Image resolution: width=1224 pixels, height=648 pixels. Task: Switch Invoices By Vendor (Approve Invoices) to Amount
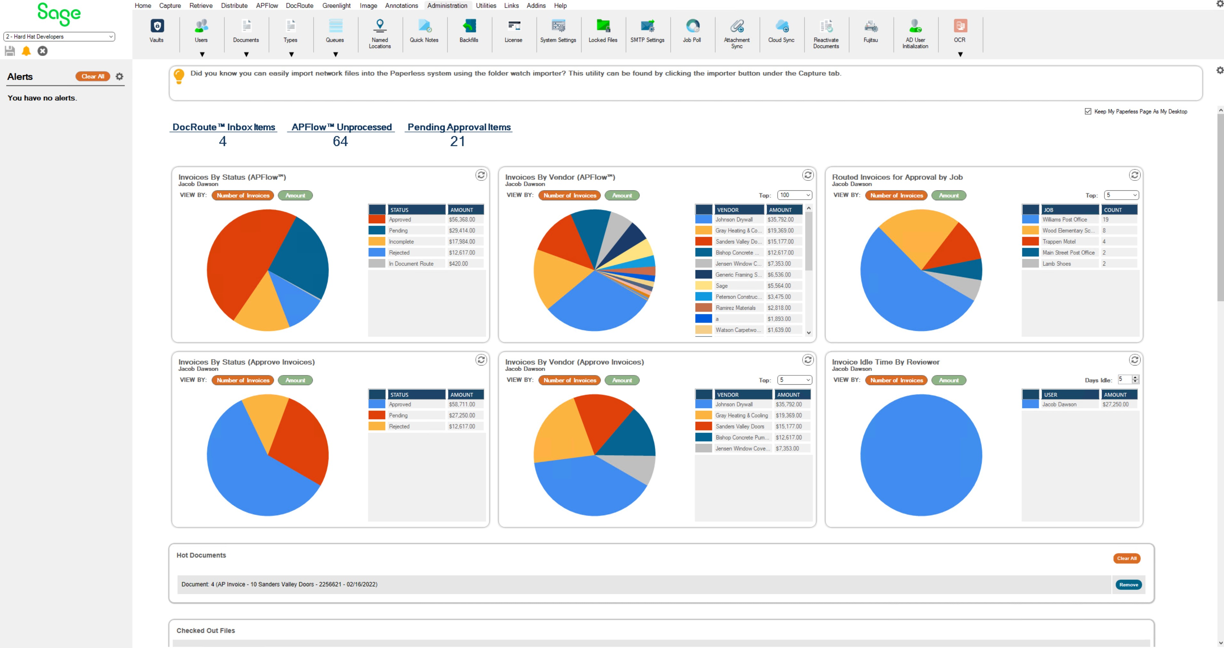(x=622, y=380)
